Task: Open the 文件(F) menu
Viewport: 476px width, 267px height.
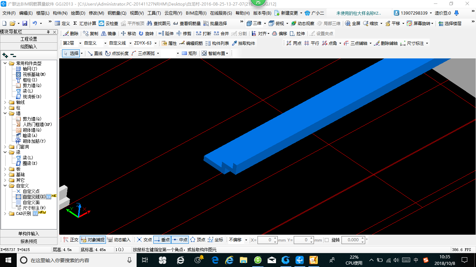Action: click(x=9, y=13)
